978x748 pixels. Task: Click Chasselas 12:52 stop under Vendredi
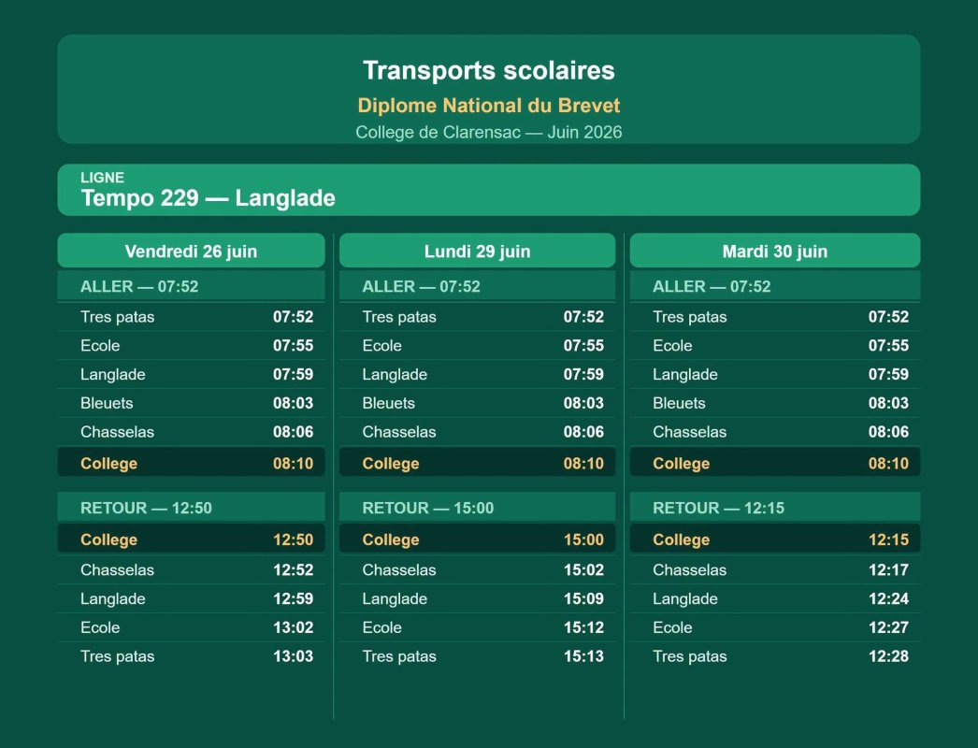(x=191, y=569)
